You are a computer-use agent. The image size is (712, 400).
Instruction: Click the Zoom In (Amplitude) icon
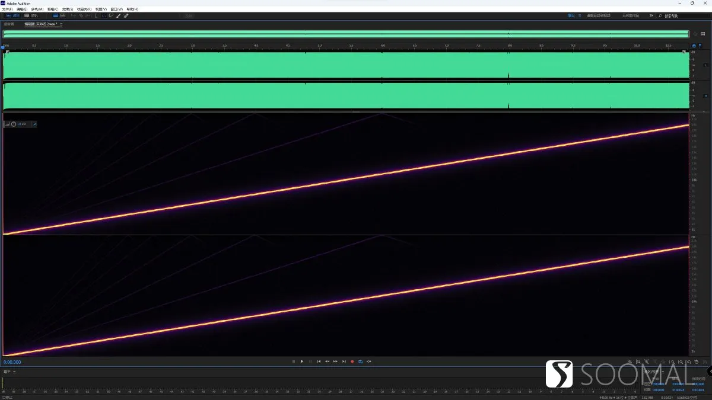point(630,361)
